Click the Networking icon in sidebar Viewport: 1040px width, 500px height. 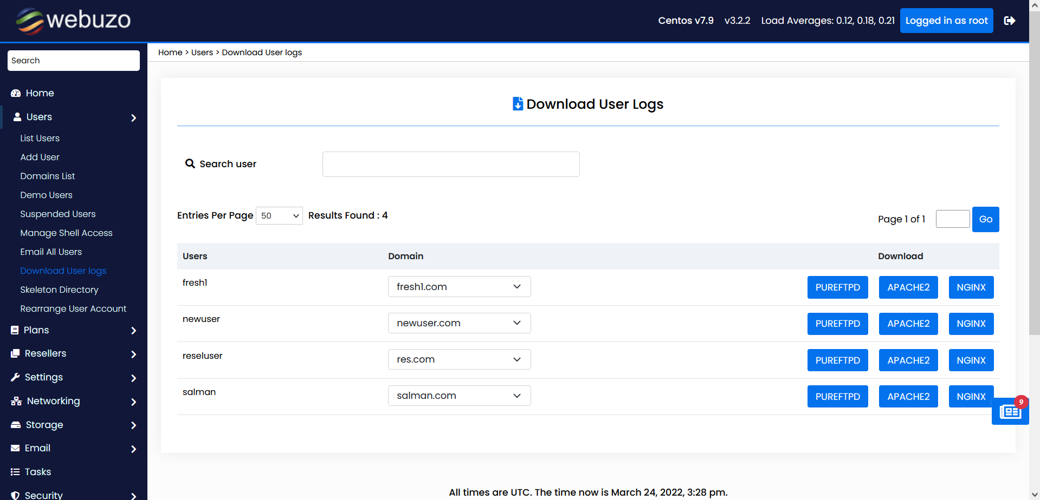pyautogui.click(x=16, y=401)
